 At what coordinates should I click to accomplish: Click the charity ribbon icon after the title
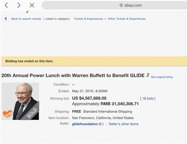click(x=148, y=75)
